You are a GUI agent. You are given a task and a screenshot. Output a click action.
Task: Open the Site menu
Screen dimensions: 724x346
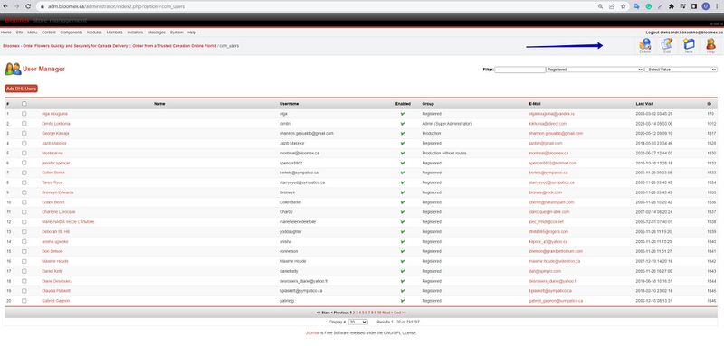(19, 33)
